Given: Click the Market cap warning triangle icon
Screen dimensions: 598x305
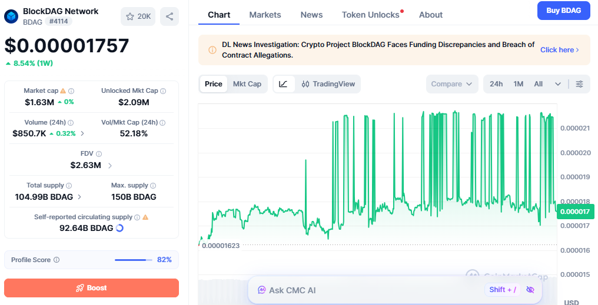Looking at the screenshot, I should coord(63,91).
